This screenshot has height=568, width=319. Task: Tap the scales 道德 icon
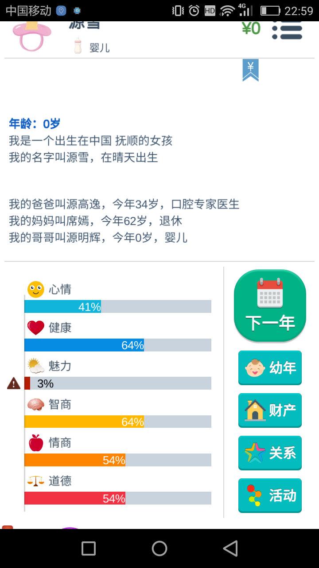[x=36, y=481]
